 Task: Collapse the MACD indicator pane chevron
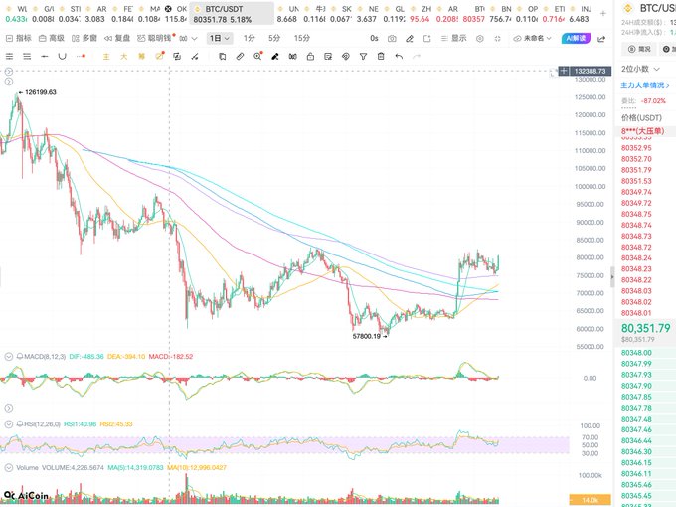tap(8, 357)
